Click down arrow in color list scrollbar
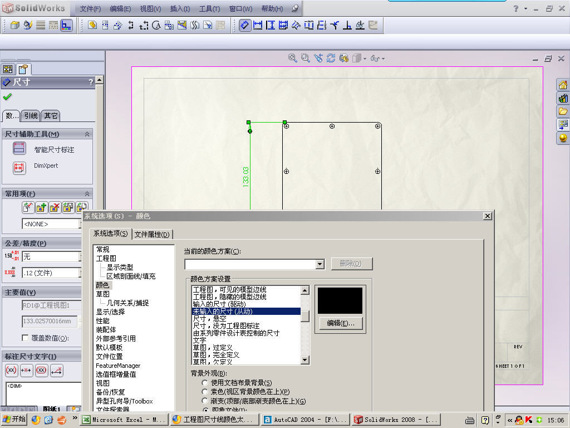570x428 pixels. point(305,361)
